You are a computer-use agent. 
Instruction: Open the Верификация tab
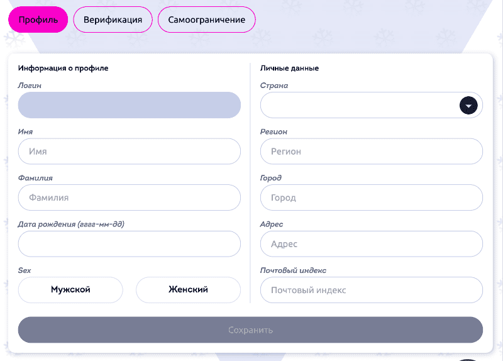point(113,19)
